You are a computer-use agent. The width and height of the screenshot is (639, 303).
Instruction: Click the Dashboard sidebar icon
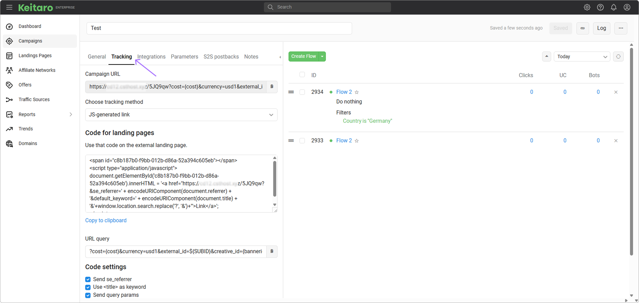click(x=9, y=26)
